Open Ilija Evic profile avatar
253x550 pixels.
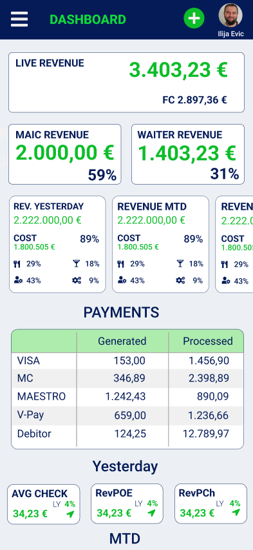230,15
